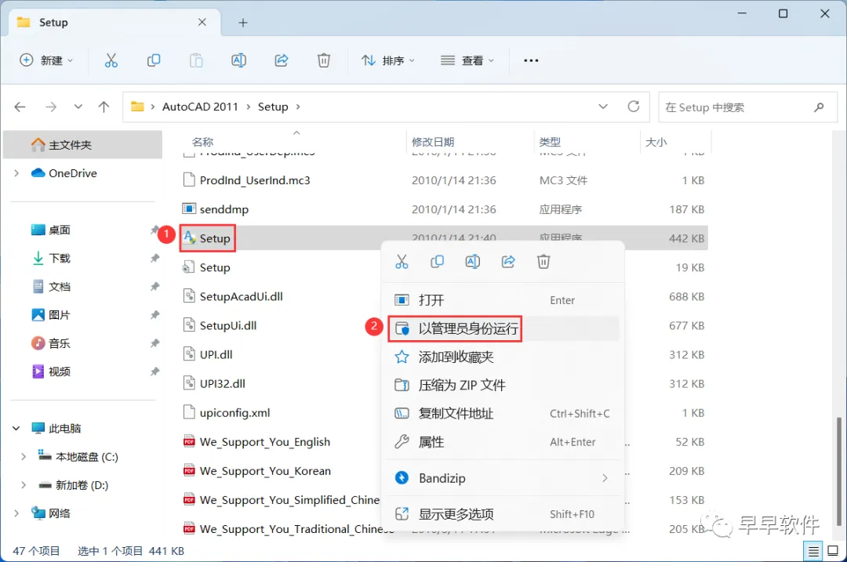Viewport: 847px width, 562px height.
Task: Refresh the current folder
Action: [634, 107]
